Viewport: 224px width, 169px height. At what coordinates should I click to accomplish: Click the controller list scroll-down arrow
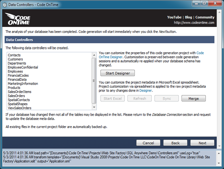pyautogui.click(x=94, y=107)
